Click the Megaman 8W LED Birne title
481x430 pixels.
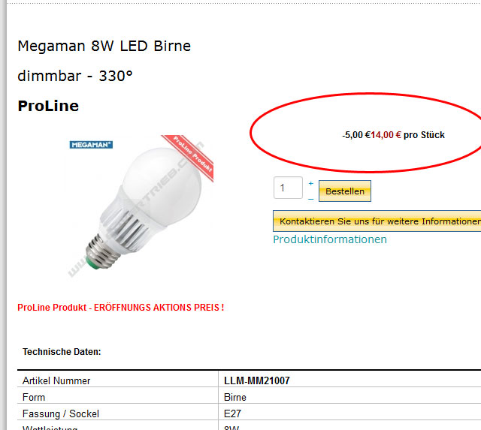[x=104, y=47]
